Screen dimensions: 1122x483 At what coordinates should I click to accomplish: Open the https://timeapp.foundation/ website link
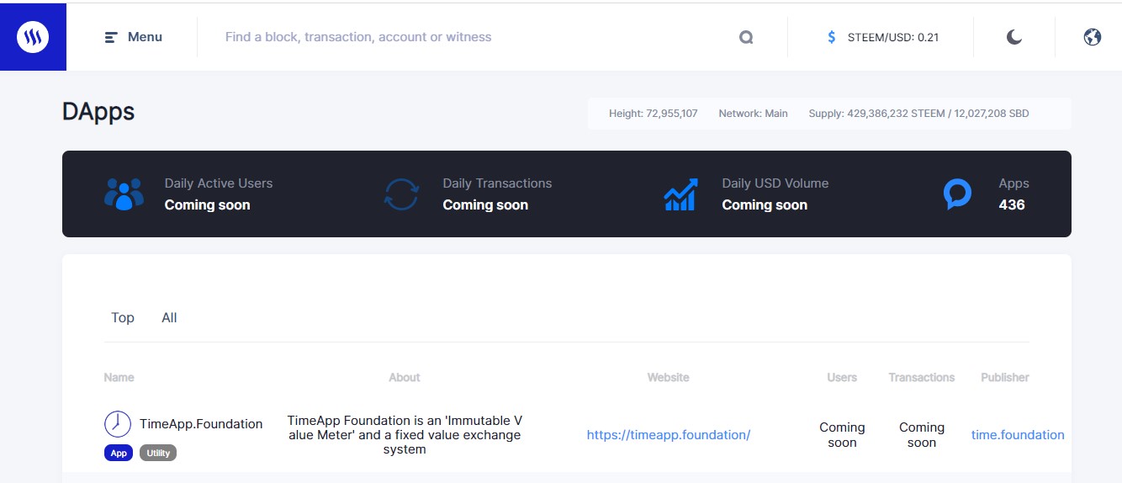[x=669, y=435]
